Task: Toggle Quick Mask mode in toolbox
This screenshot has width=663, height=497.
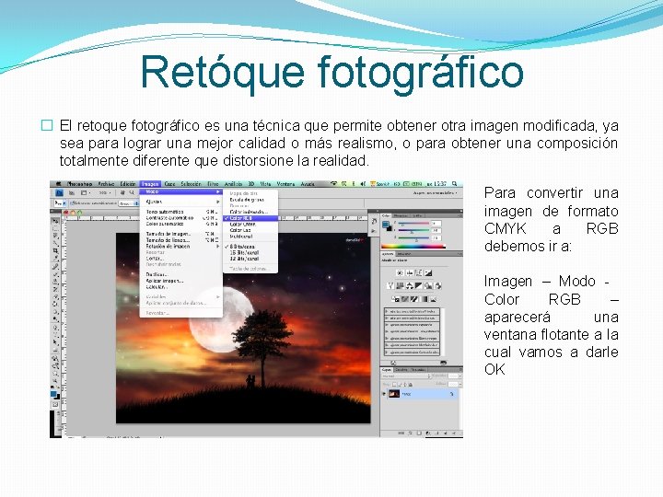Action: [55, 405]
